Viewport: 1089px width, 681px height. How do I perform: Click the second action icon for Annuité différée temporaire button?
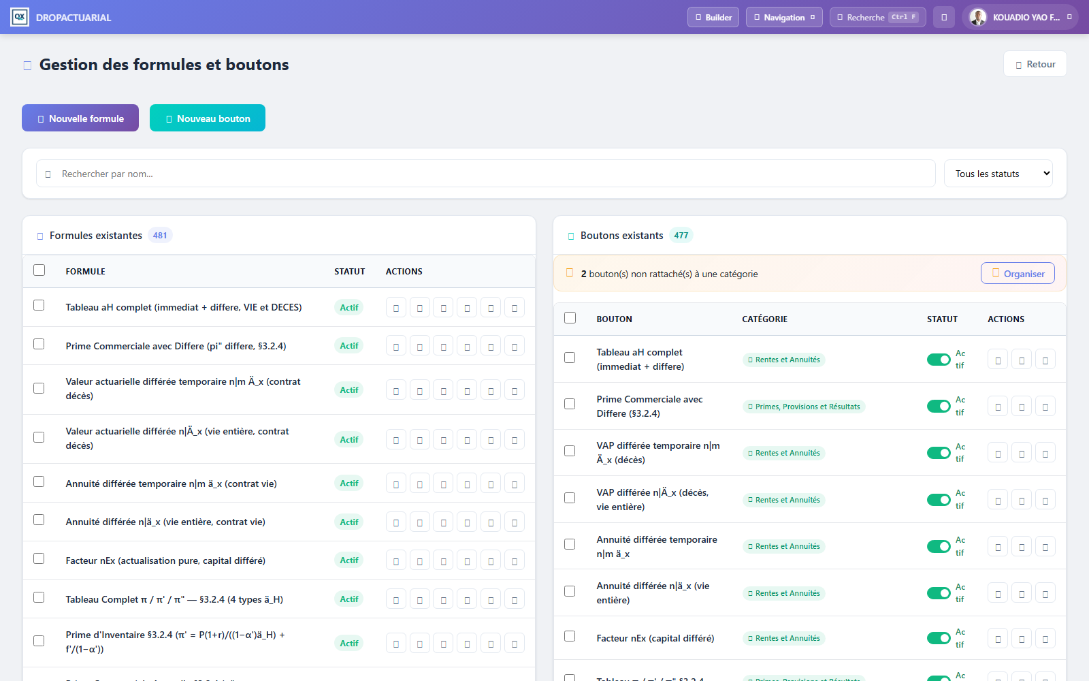(1022, 546)
